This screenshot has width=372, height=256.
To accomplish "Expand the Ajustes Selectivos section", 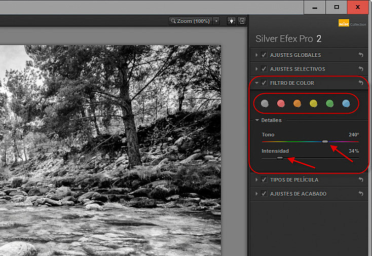I will click(x=256, y=69).
